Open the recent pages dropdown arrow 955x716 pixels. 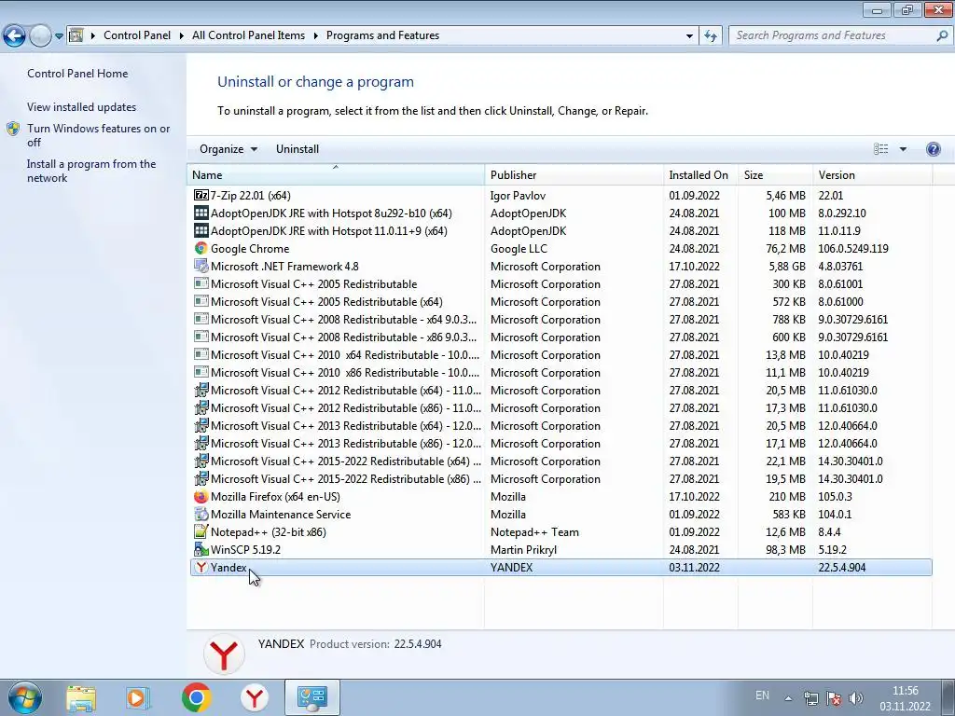click(x=59, y=36)
